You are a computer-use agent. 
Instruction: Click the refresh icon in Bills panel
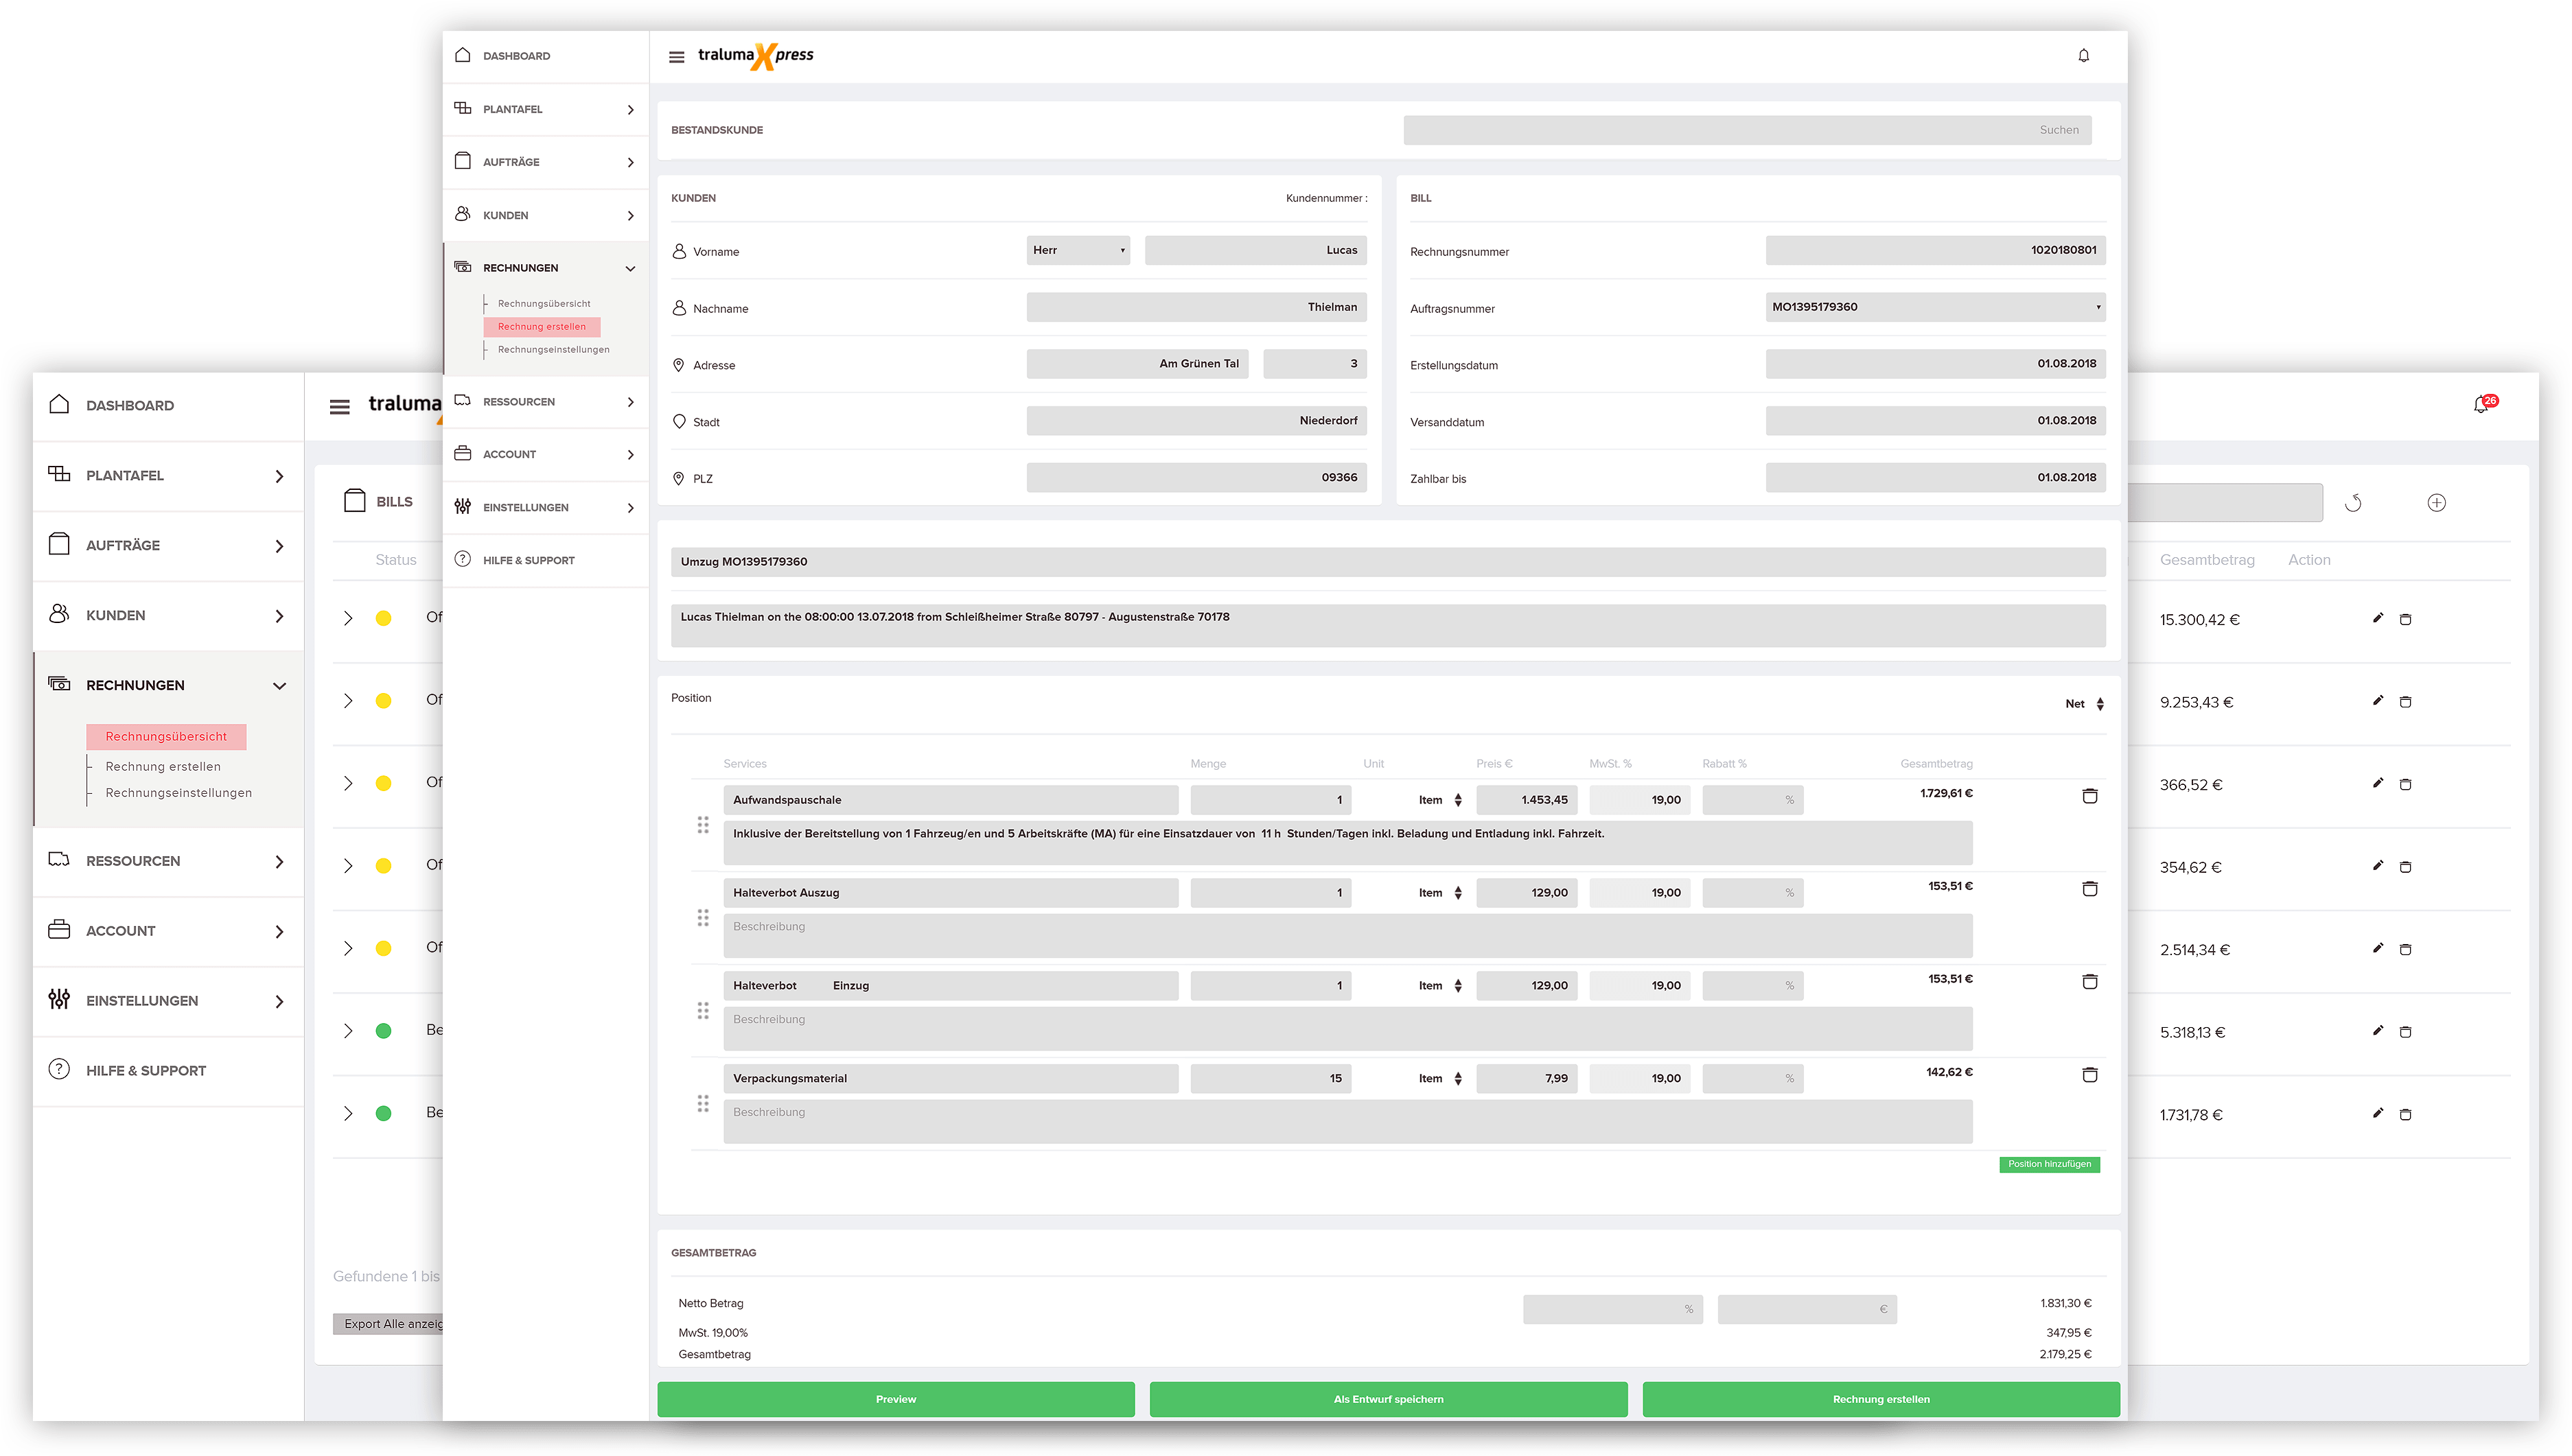(2353, 503)
